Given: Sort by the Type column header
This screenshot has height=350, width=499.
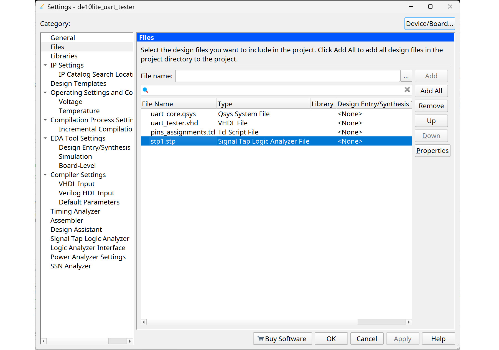Looking at the screenshot, I should pyautogui.click(x=263, y=104).
